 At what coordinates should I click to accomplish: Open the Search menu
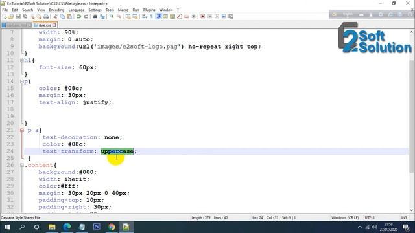[x=27, y=10]
